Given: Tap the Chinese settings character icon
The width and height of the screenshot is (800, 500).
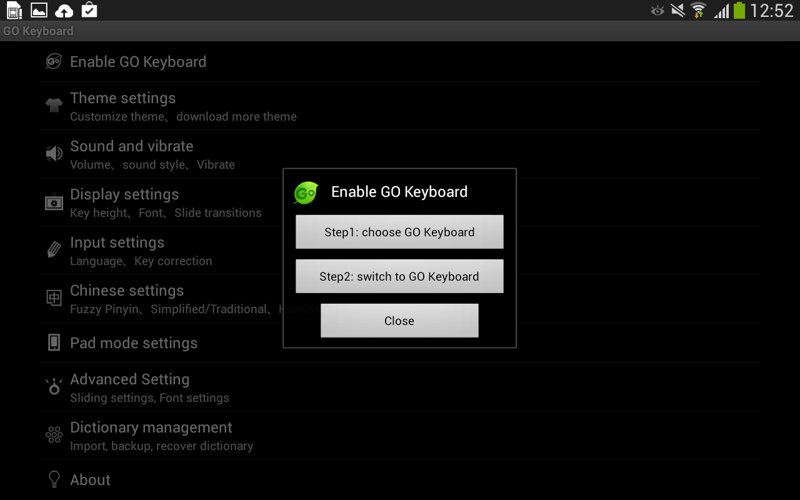Looking at the screenshot, I should [54, 298].
